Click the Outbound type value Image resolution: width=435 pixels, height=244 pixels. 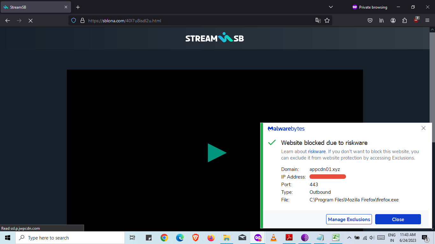point(320,192)
